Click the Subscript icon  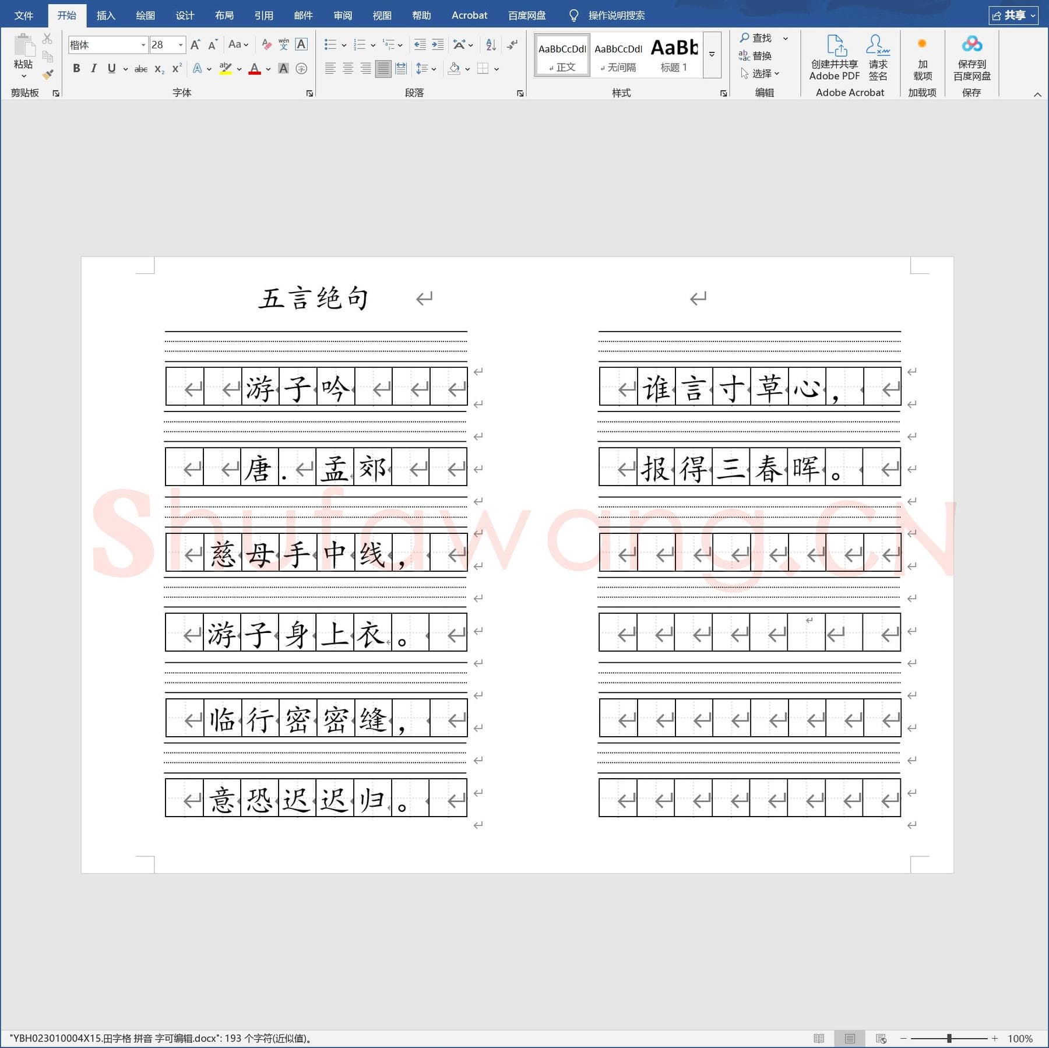[x=159, y=69]
